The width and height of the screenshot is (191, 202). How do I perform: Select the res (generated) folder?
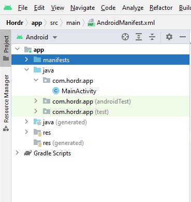tap(63, 143)
